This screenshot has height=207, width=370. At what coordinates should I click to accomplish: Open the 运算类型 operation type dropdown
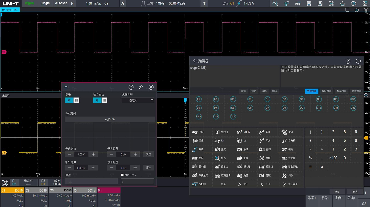pyautogui.click(x=137, y=100)
